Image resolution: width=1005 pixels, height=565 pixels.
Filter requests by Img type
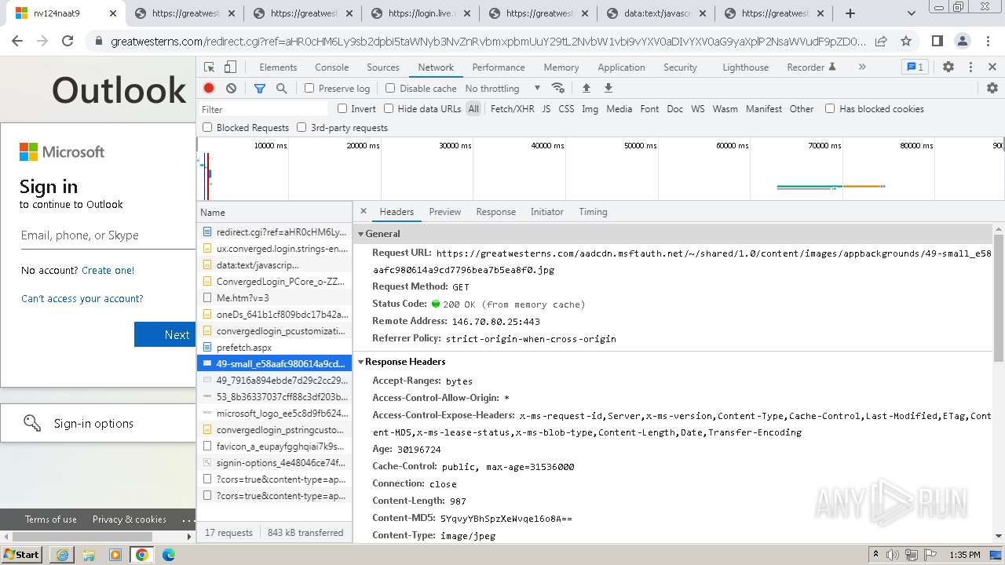(590, 109)
